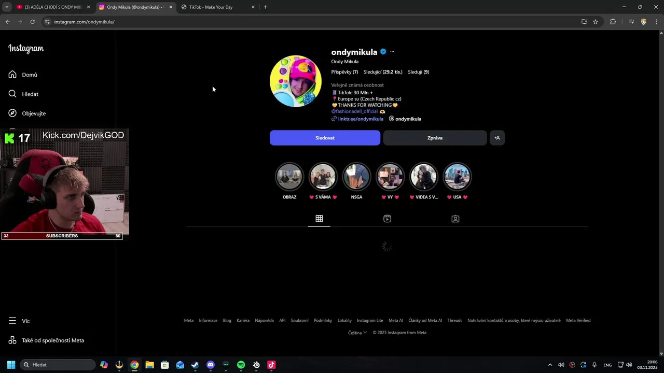This screenshot has width=664, height=373.
Task: Open Windows Start menu
Action: coord(11,365)
